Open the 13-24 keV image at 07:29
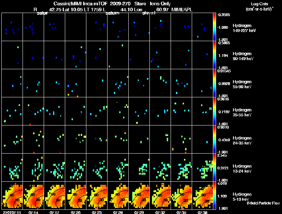282x214 pixels. coord(139,167)
